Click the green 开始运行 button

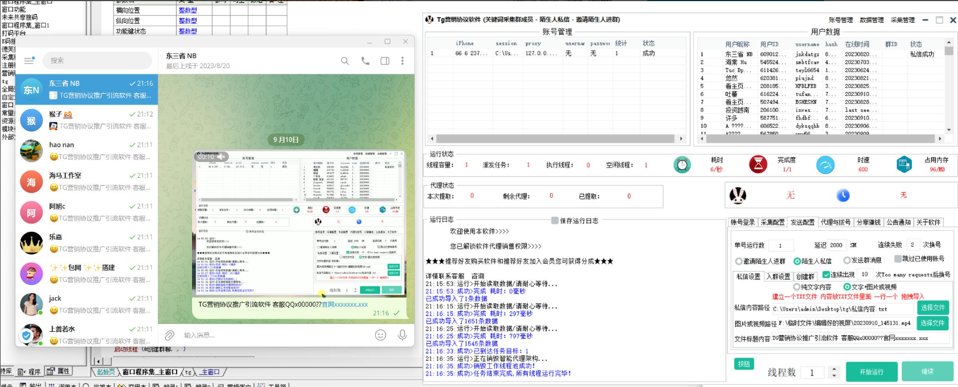coord(871,372)
